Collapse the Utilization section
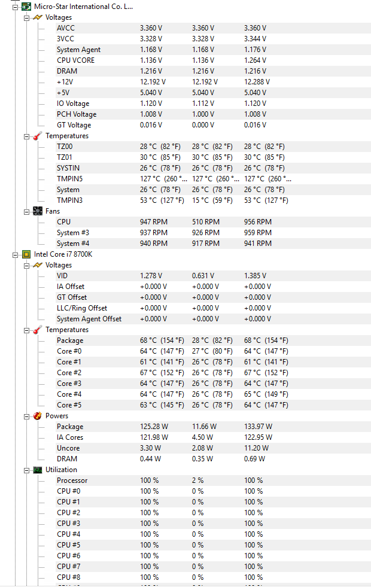Viewport: 371px width, 587px height. coord(26,470)
